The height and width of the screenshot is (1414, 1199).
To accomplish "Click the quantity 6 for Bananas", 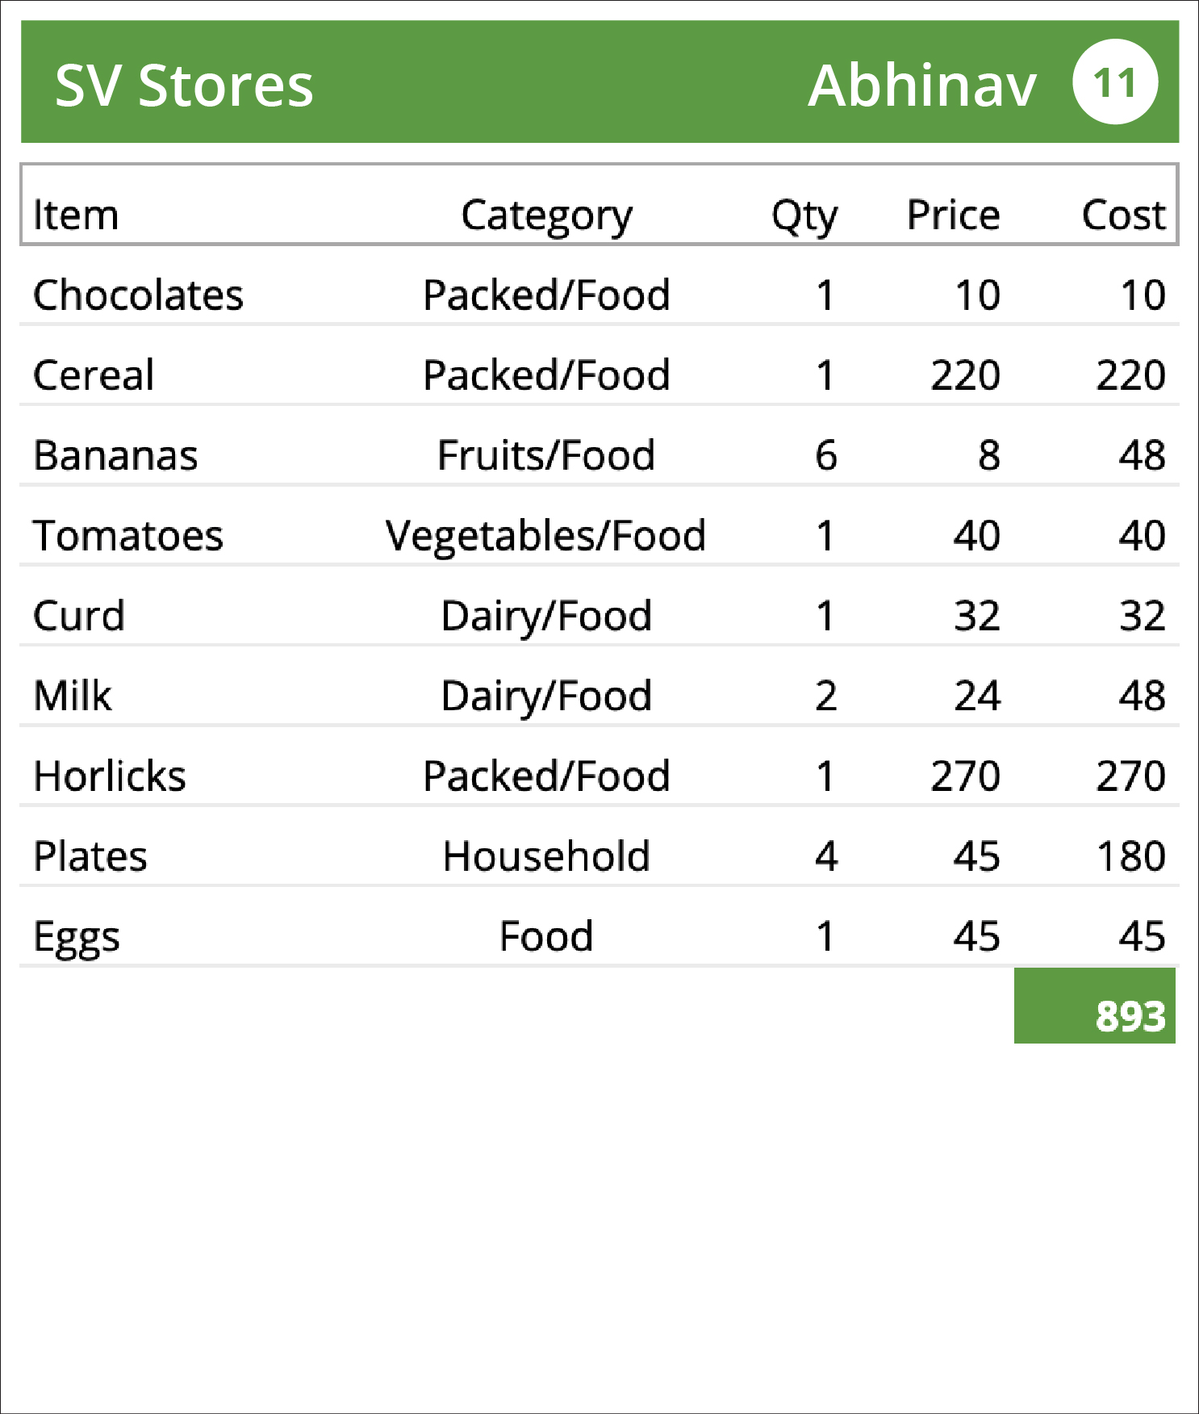I will pyautogui.click(x=825, y=455).
